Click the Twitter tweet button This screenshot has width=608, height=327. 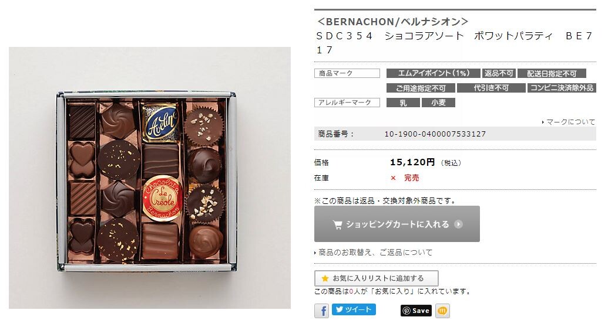click(354, 309)
